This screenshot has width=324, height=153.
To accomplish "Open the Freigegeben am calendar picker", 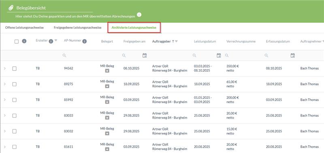I will point(145,55).
